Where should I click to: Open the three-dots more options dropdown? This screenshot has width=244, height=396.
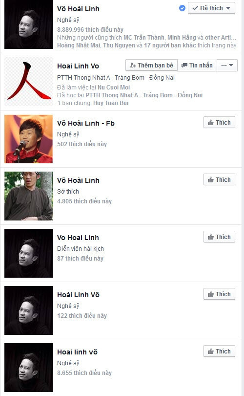pyautogui.click(x=227, y=66)
